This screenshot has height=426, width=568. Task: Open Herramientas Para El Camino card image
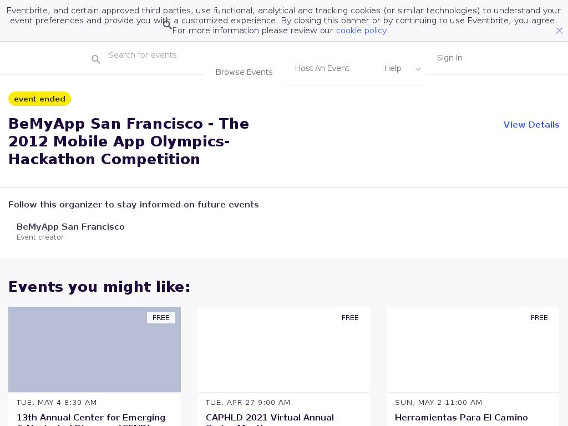[473, 349]
